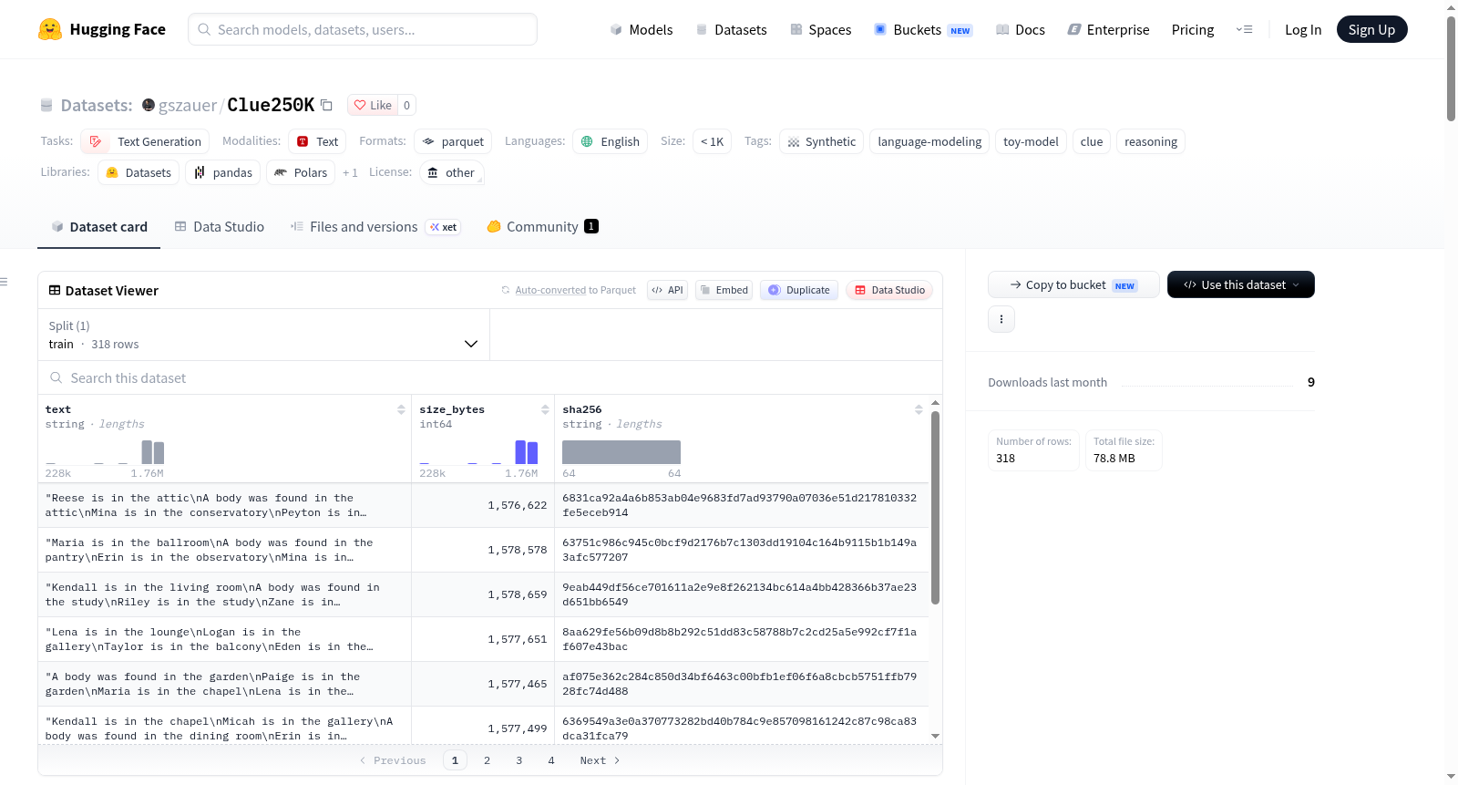This screenshot has height=785, width=1458.
Task: Go to the Next page of rows
Action: coord(600,760)
